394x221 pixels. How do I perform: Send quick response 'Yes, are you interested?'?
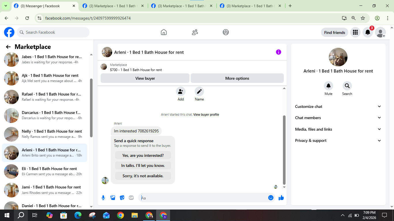click(x=143, y=155)
